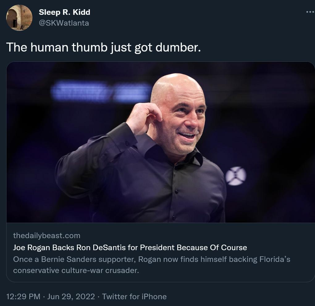This screenshot has height=306, width=315.
Task: Click the author avatar to view profile
Action: coord(19,18)
